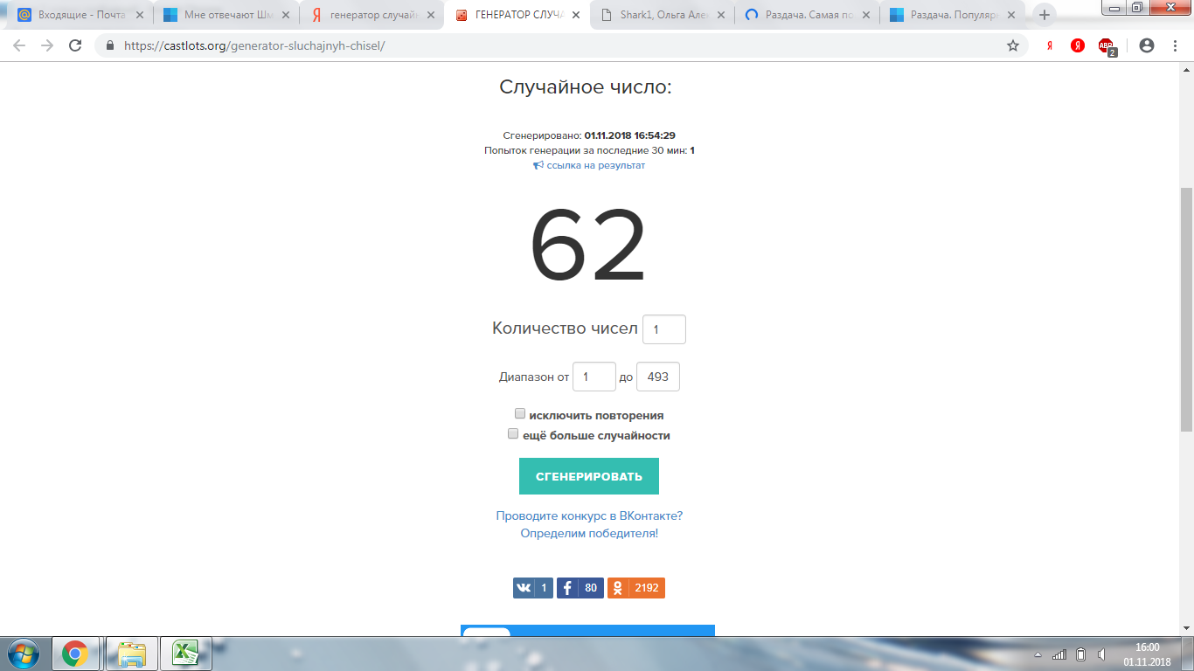Share the result via VK icon button
The image size is (1194, 671).
[533, 588]
